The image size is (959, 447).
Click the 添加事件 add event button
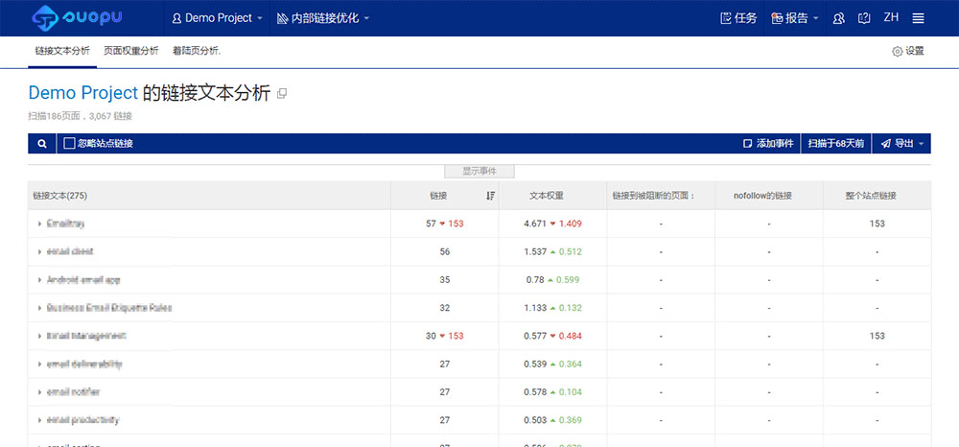click(x=768, y=144)
